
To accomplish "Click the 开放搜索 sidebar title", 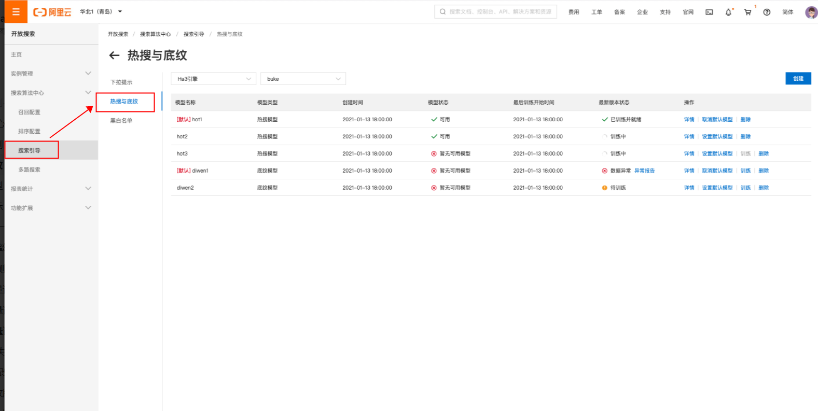I will click(x=23, y=34).
